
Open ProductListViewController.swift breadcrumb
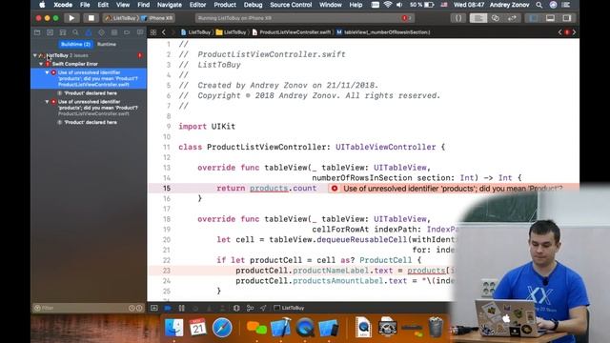pos(292,32)
